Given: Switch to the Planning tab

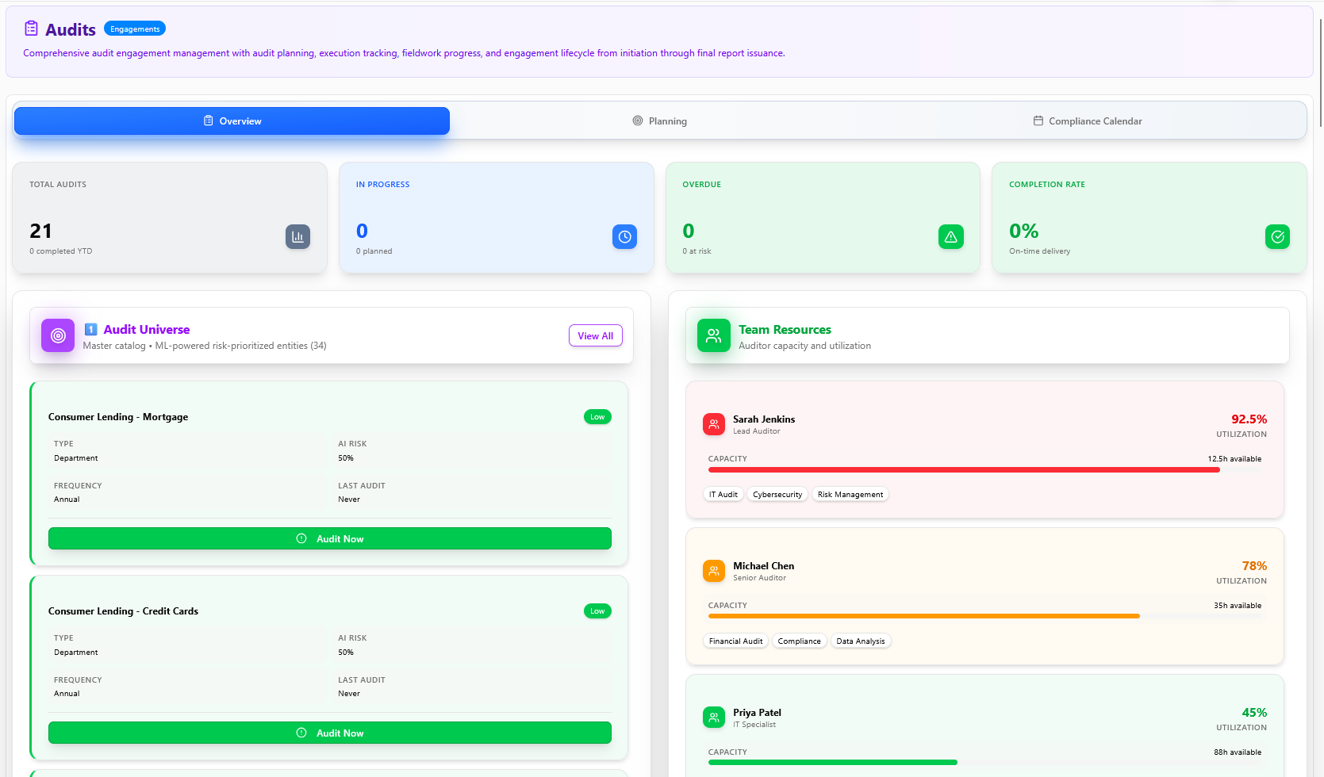Looking at the screenshot, I should pyautogui.click(x=660, y=121).
